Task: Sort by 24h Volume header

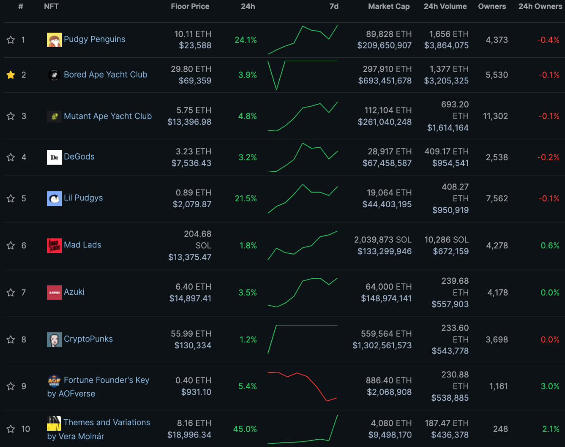Action: pos(445,6)
